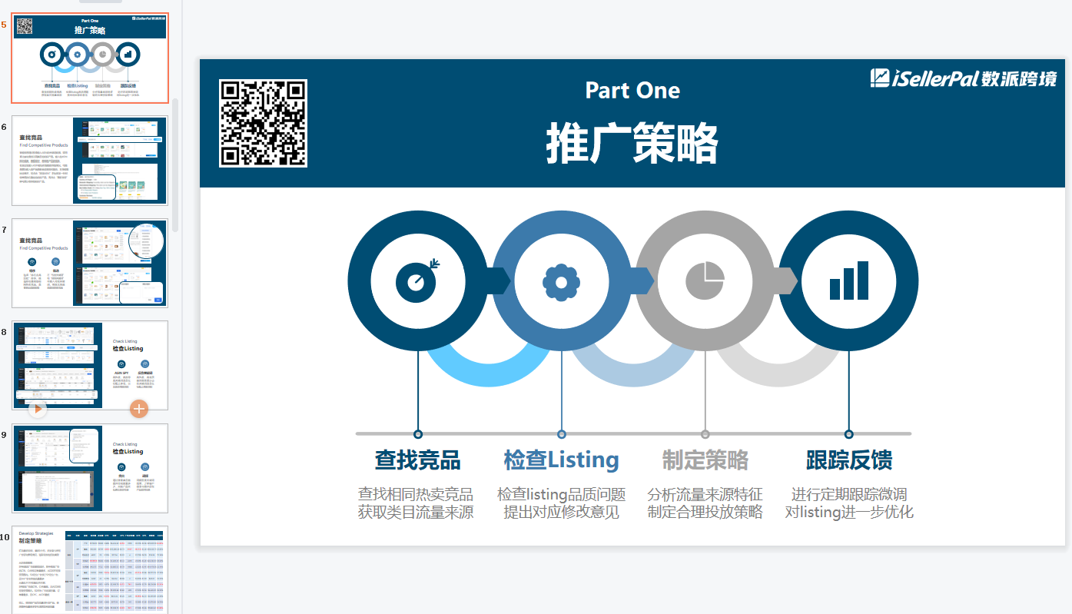Select the 推广策略 title text
1072x614 pixels.
(632, 143)
